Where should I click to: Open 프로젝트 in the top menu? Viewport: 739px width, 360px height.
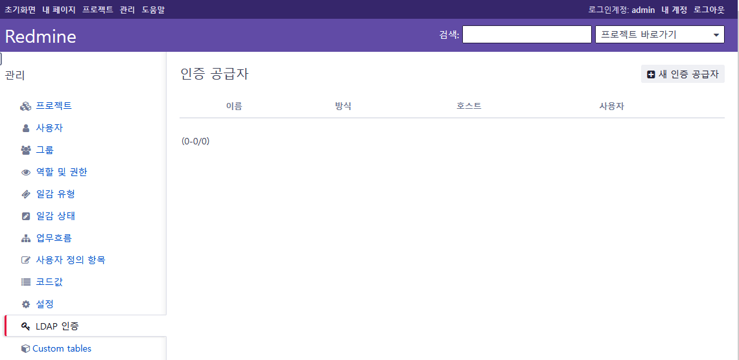click(97, 10)
